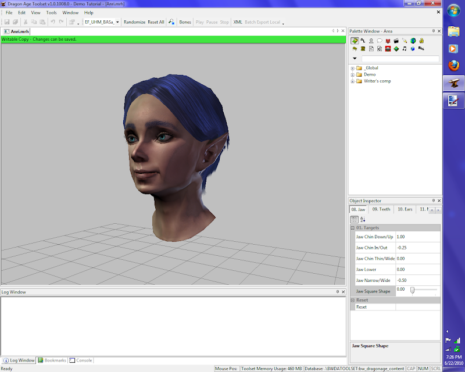Pin the Palette Window with auto-hide pushpin

433,31
